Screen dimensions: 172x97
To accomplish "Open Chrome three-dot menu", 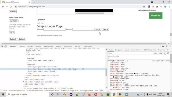I will (169, 6).
